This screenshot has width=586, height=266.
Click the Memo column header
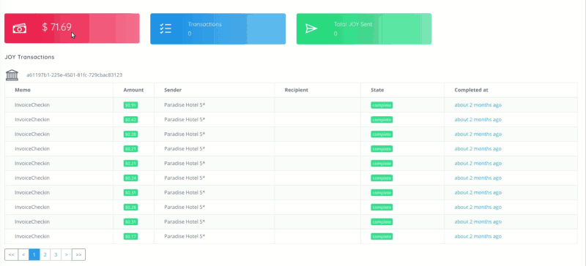point(23,91)
